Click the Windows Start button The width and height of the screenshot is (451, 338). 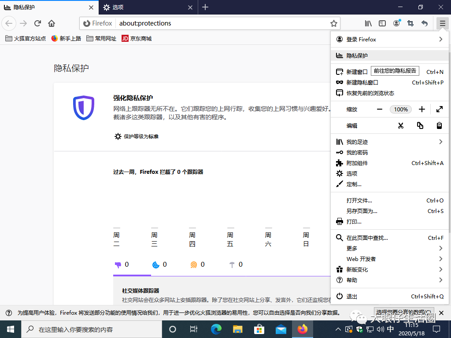click(11, 329)
